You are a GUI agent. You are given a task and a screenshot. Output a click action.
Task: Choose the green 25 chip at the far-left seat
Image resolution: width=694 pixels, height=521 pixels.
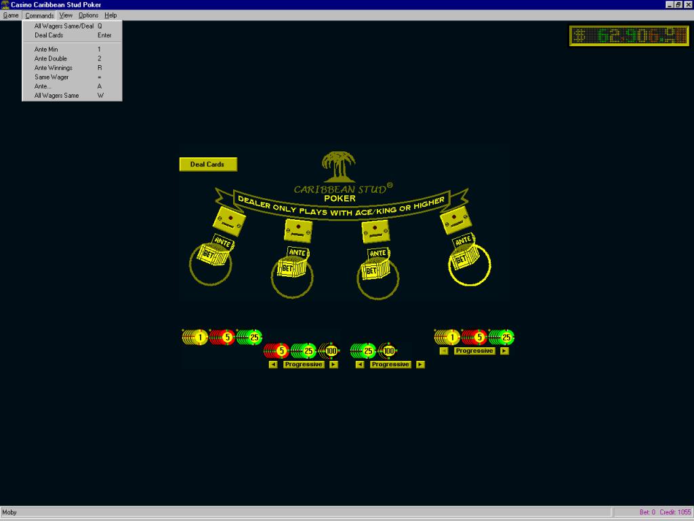point(249,337)
